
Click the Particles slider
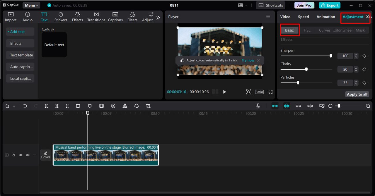pos(306,83)
